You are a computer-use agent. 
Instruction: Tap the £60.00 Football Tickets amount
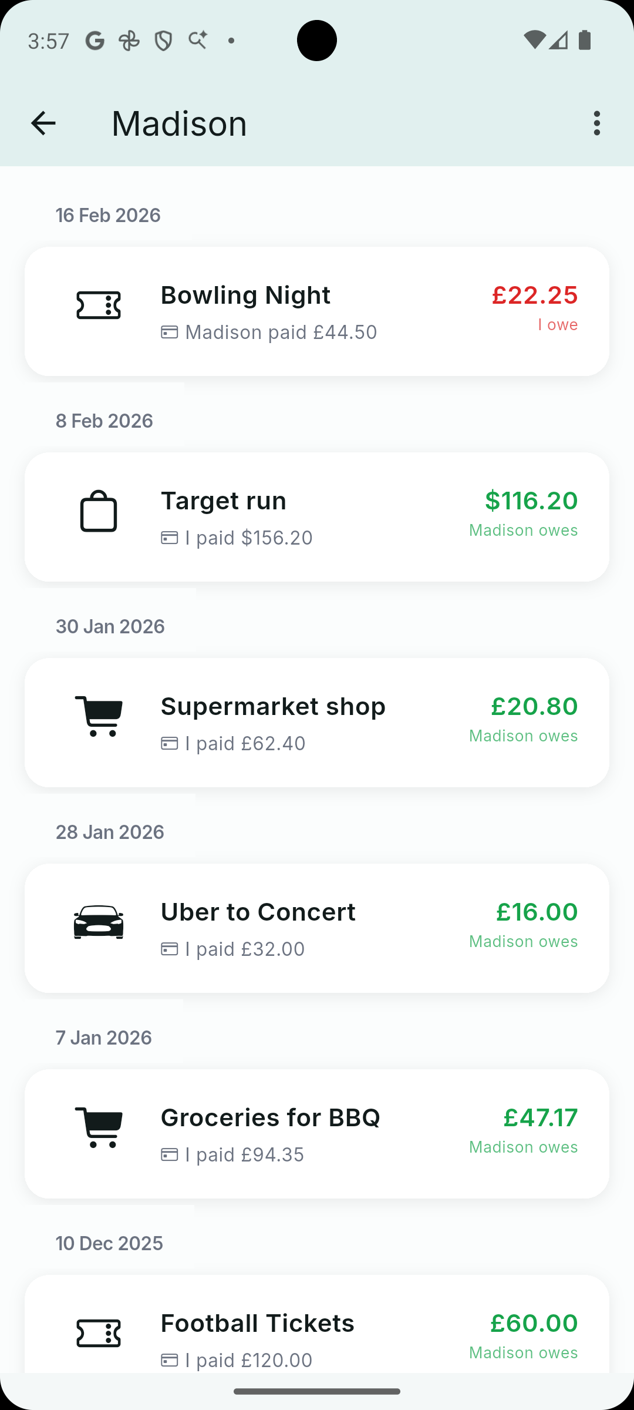click(534, 1324)
